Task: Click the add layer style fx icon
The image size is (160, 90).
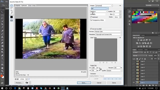Action: click(x=140, y=85)
